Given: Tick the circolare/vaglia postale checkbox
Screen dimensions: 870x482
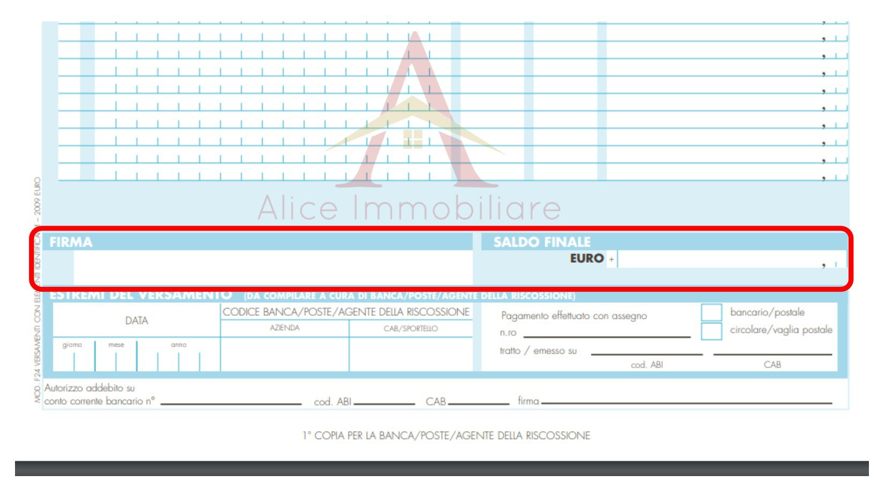Looking at the screenshot, I should tap(711, 330).
